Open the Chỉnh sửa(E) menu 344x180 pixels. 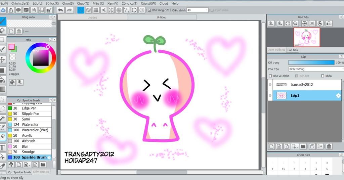coord(20,3)
